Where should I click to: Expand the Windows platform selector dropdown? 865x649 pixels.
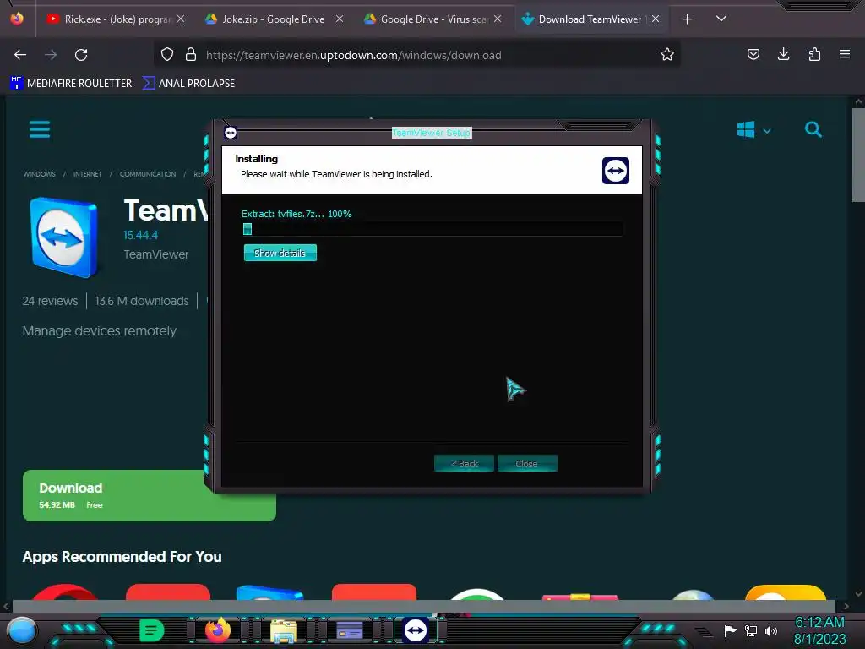pyautogui.click(x=754, y=130)
